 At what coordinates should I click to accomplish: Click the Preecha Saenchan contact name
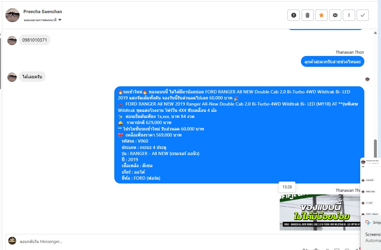(43, 12)
